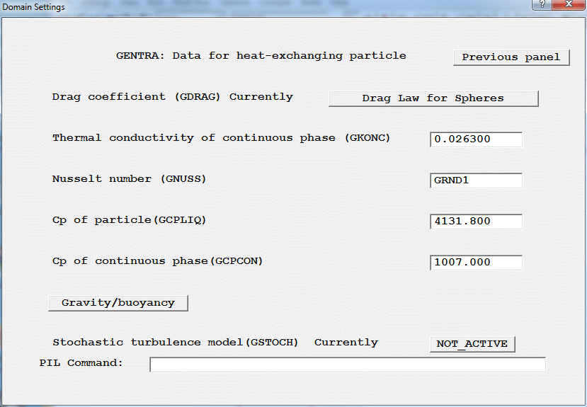This screenshot has width=587, height=407.
Task: Select the Cp of particle 4131.800 field
Action: (476, 222)
